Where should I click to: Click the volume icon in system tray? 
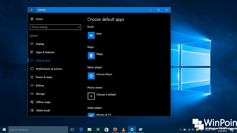[x=193, y=129]
